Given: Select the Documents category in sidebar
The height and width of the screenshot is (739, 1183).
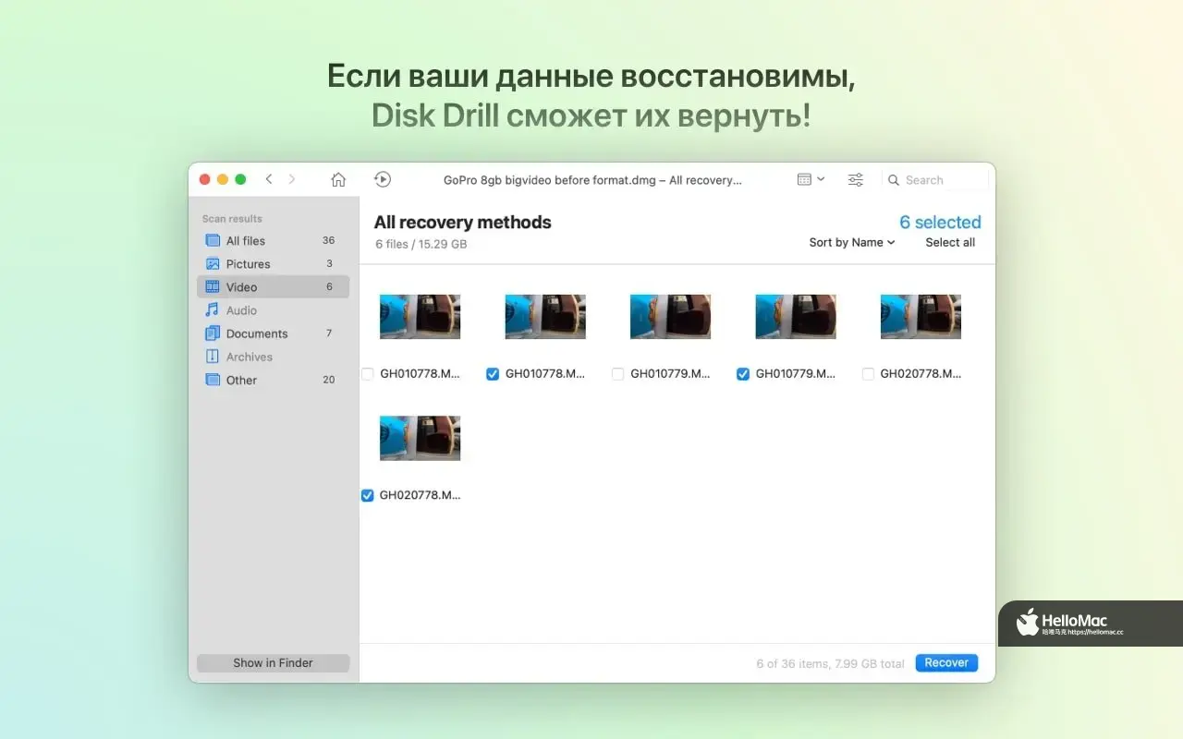Looking at the screenshot, I should point(273,333).
